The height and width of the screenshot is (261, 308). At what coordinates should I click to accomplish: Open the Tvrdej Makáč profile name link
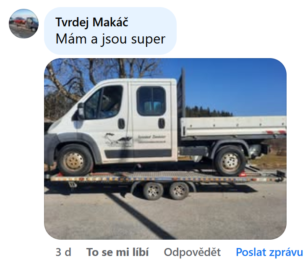click(92, 22)
